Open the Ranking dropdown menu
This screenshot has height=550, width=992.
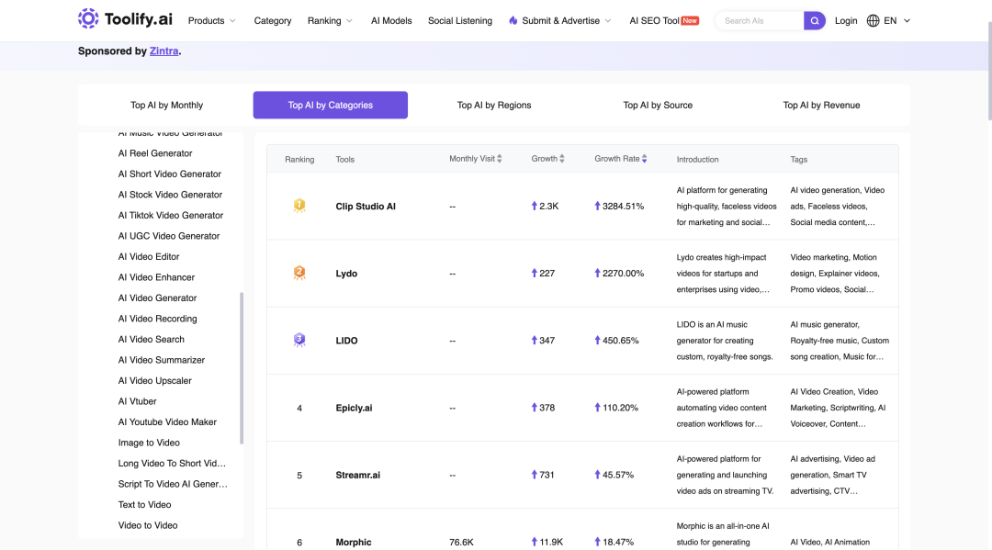pos(331,21)
